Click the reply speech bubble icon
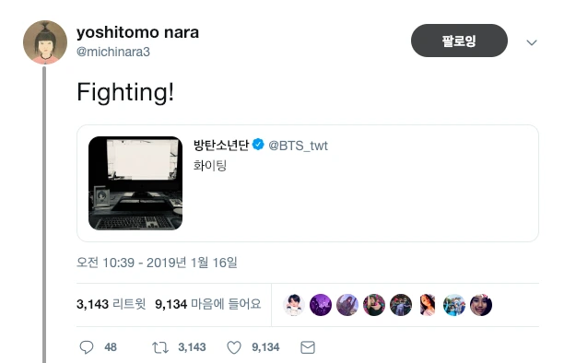 (87, 347)
